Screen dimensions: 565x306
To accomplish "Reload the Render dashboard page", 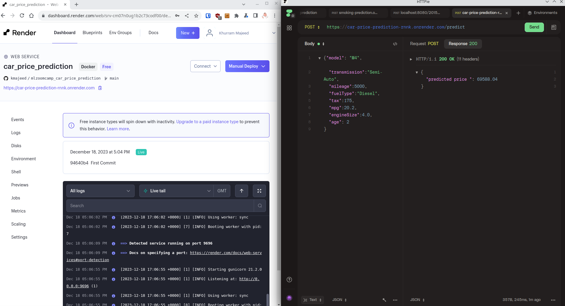I will (x=22, y=15).
